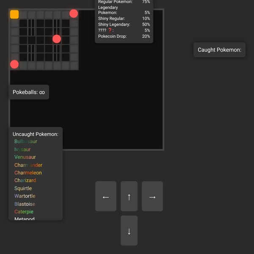This screenshot has height=254, width=254.
Task: Click the Pokeballs infinity counter
Action: pos(29,92)
